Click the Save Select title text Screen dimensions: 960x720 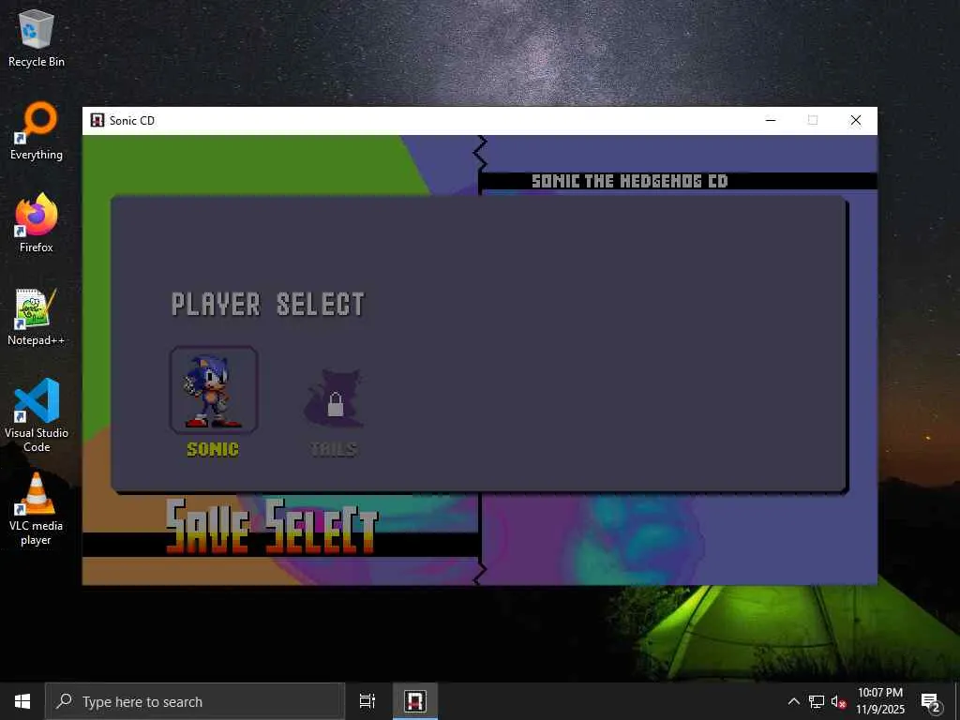(272, 527)
